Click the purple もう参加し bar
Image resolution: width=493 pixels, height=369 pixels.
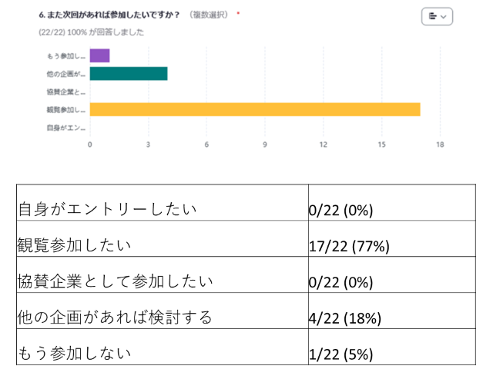[x=99, y=55]
